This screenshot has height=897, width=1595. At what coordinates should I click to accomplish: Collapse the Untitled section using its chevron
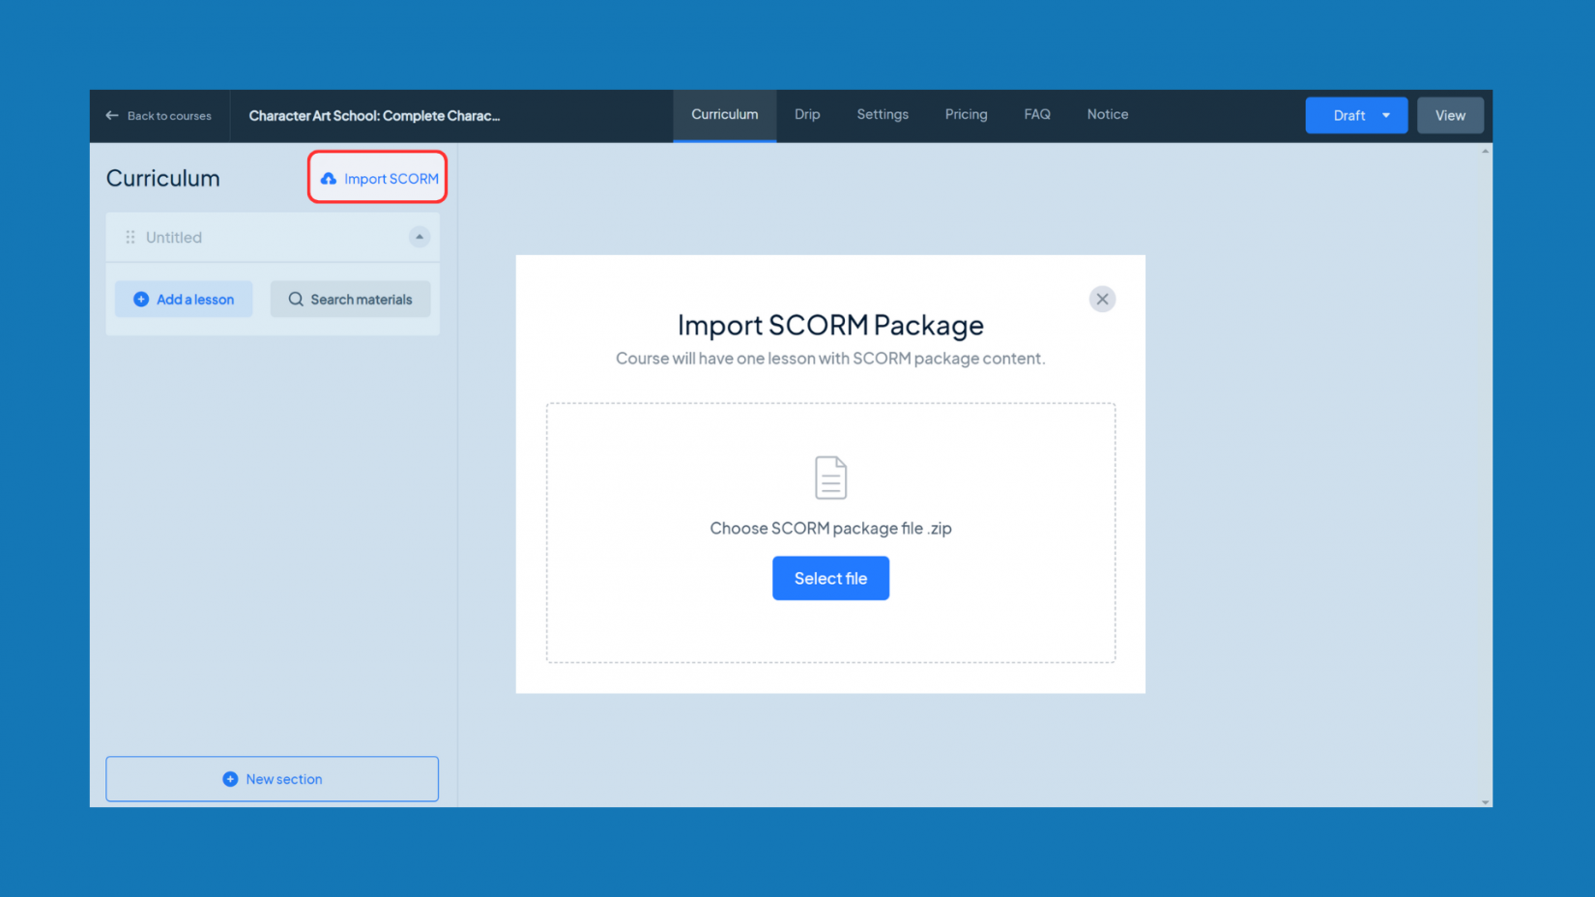point(419,237)
